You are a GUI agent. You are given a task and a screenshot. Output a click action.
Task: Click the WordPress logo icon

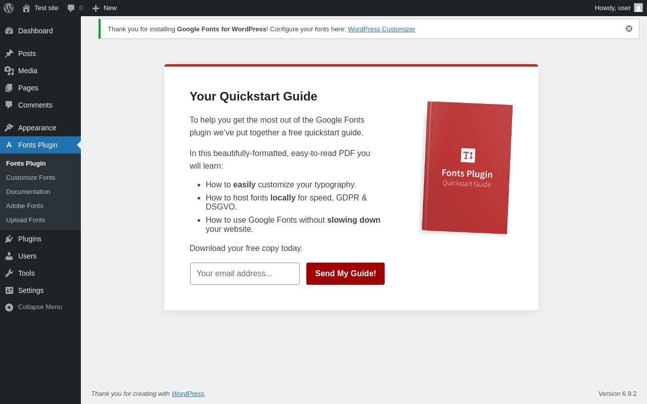point(9,8)
